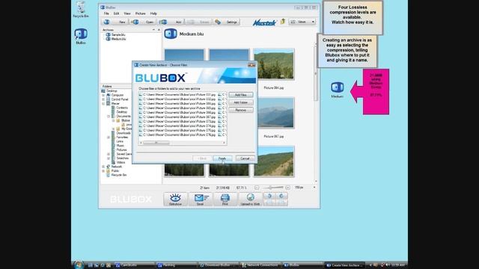Switch to Network Connections taskbar button
The height and width of the screenshot is (269, 479).
click(260, 265)
